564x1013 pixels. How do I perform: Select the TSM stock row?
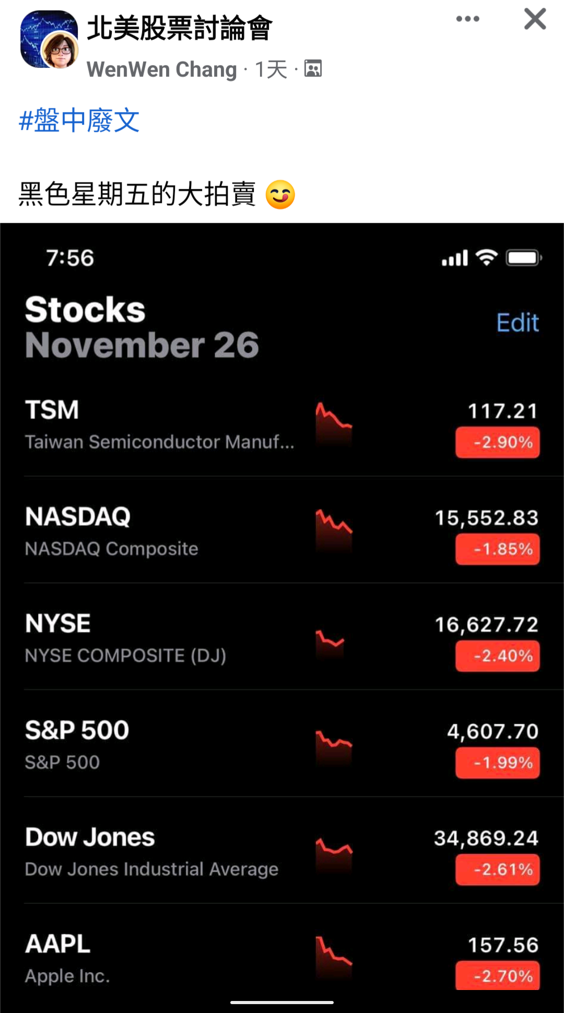[282, 425]
